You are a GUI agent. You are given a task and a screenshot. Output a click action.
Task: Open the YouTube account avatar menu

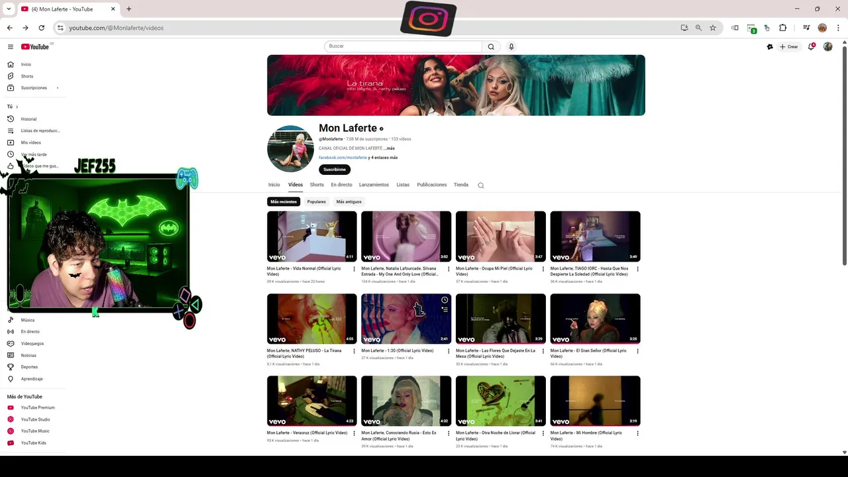(827, 46)
